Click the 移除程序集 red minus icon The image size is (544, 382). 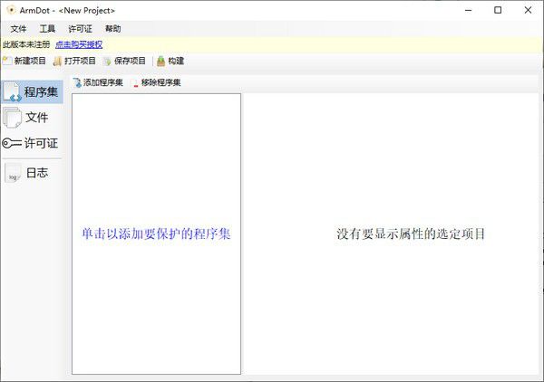pos(136,85)
